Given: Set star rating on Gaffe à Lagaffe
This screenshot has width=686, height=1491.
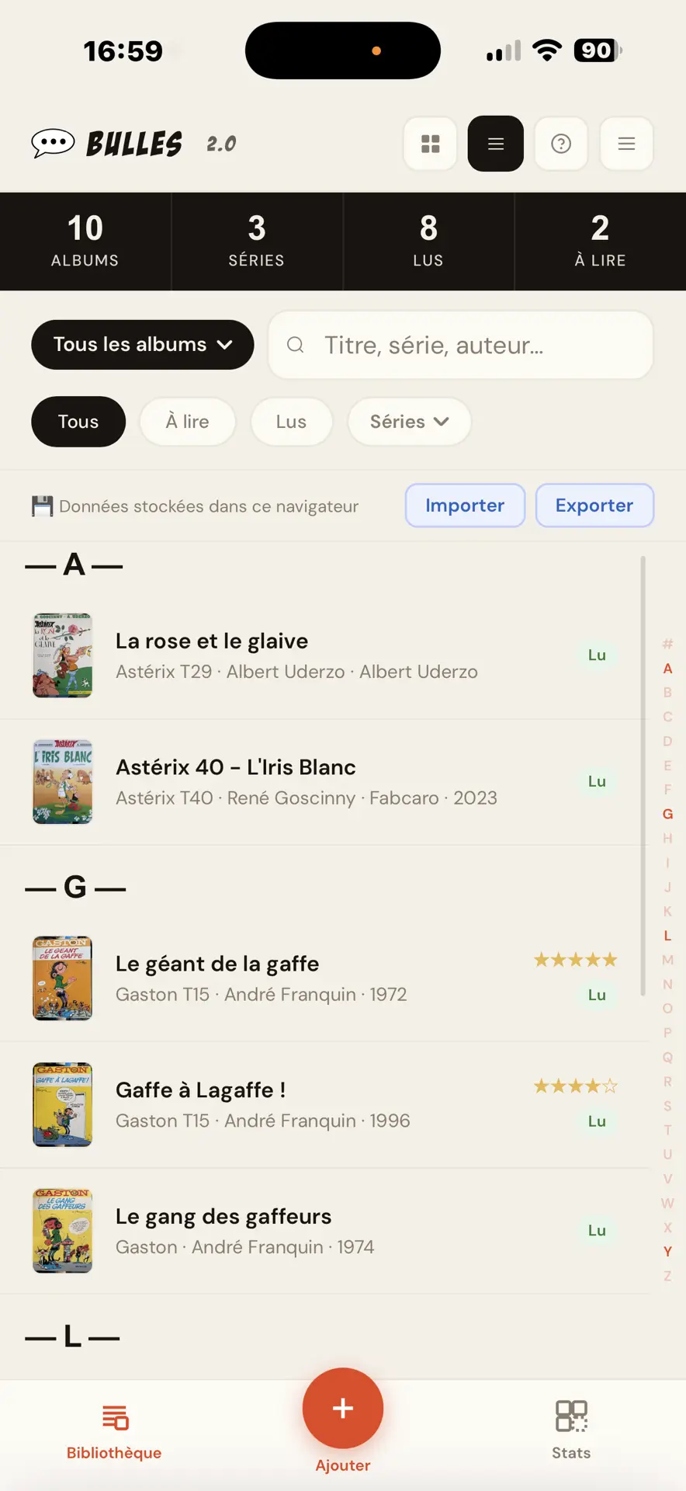Looking at the screenshot, I should [x=575, y=1086].
